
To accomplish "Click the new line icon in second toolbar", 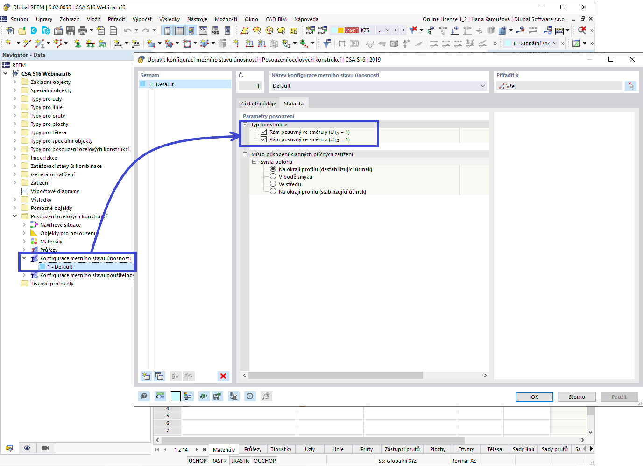I will click(x=27, y=43).
